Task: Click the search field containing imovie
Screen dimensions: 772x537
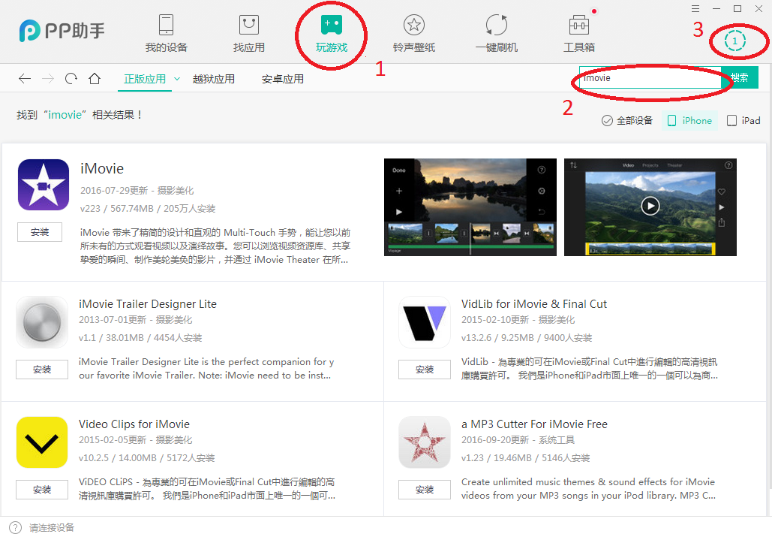Action: [x=649, y=78]
